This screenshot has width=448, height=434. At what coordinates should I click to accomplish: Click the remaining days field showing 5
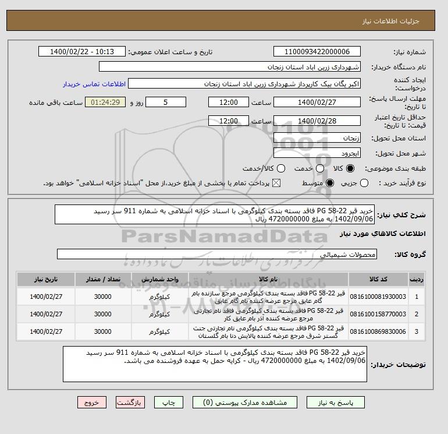point(166,102)
